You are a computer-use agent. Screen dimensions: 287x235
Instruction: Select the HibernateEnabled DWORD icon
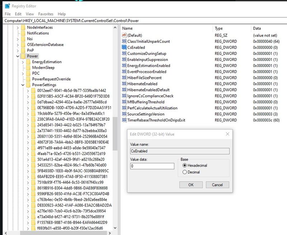pos(124,84)
